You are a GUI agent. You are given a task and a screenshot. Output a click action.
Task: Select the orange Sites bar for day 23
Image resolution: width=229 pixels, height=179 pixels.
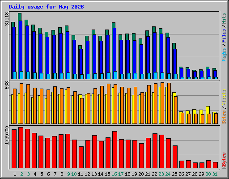tap(162, 103)
